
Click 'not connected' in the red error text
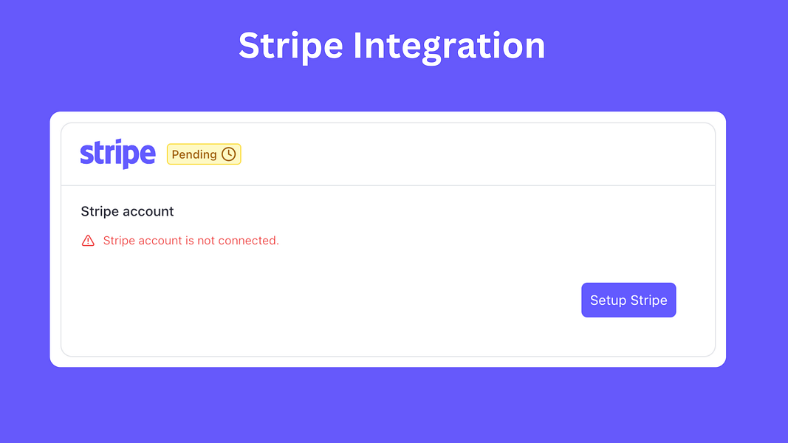238,241
